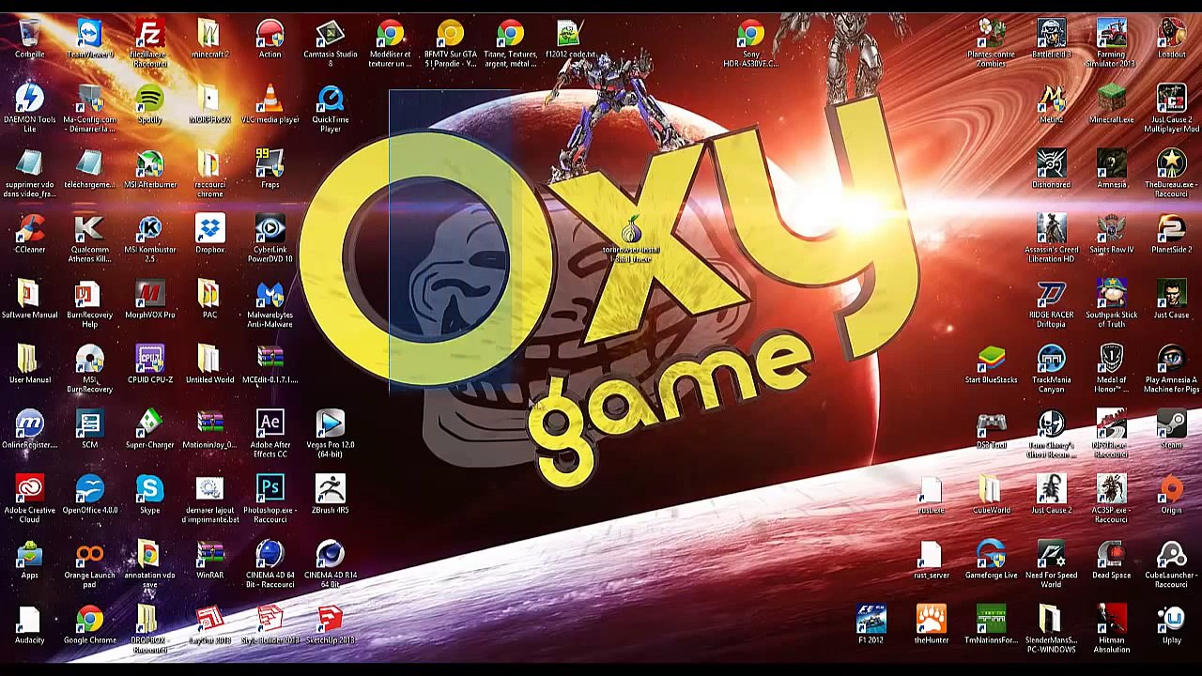Select the Battlefield 3 game icon
1202x676 pixels.
tap(1051, 35)
